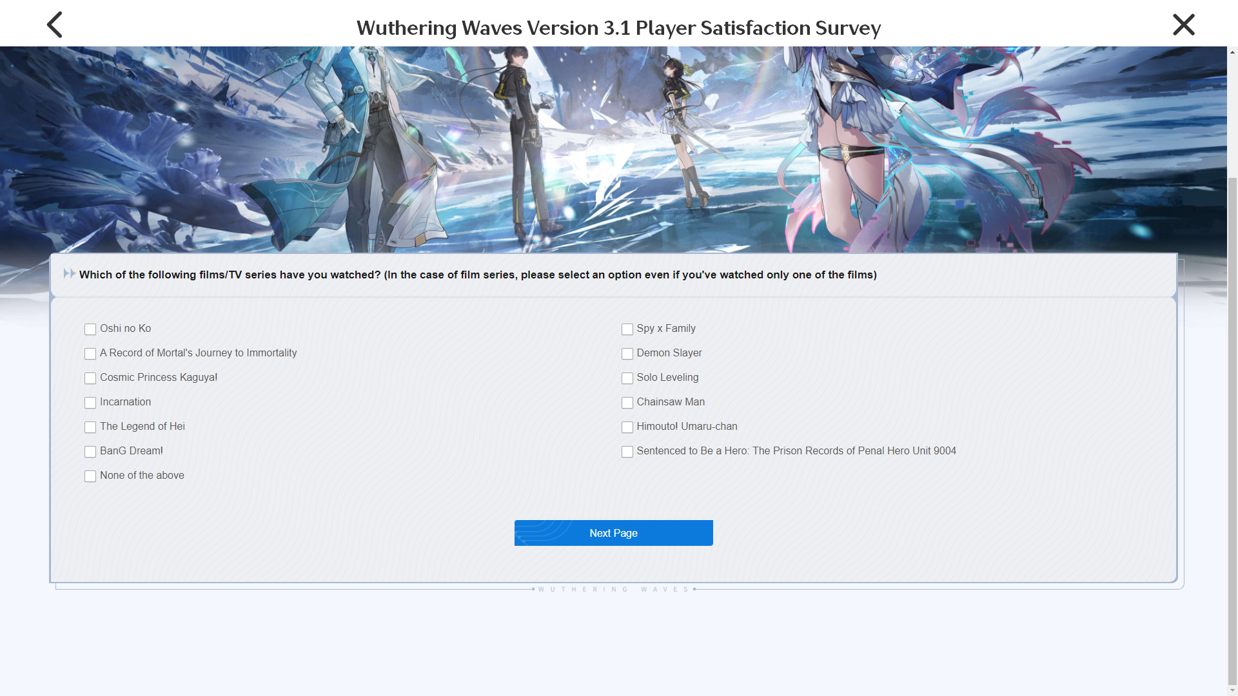Check the Demon Slayer box
1238x696 pixels.
pos(627,354)
